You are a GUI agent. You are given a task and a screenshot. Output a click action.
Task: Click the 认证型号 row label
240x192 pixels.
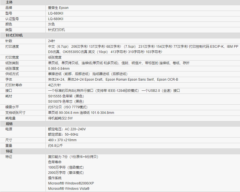coord(12,19)
